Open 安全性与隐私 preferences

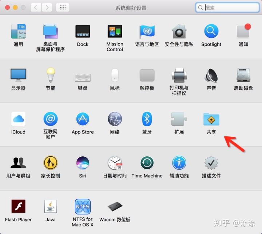point(179,31)
